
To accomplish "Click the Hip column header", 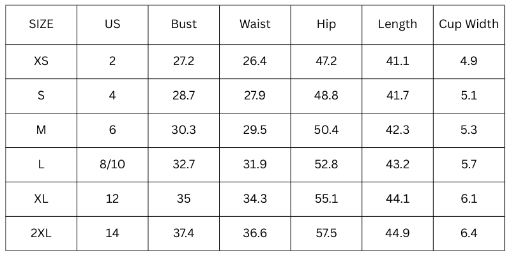I will coord(326,24).
